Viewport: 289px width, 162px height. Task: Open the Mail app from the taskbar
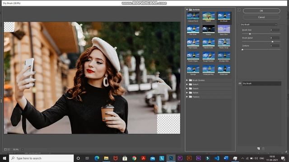153,158
